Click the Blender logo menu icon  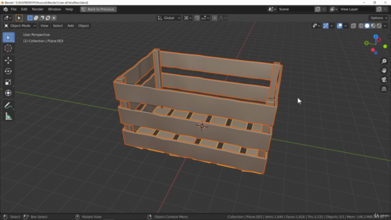[5, 9]
